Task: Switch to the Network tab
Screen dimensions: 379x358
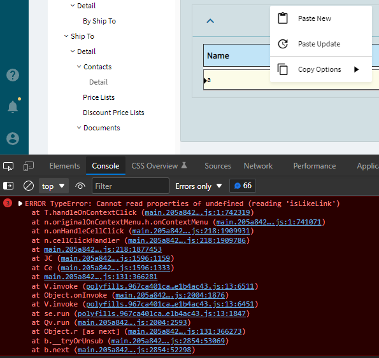Action: point(258,166)
